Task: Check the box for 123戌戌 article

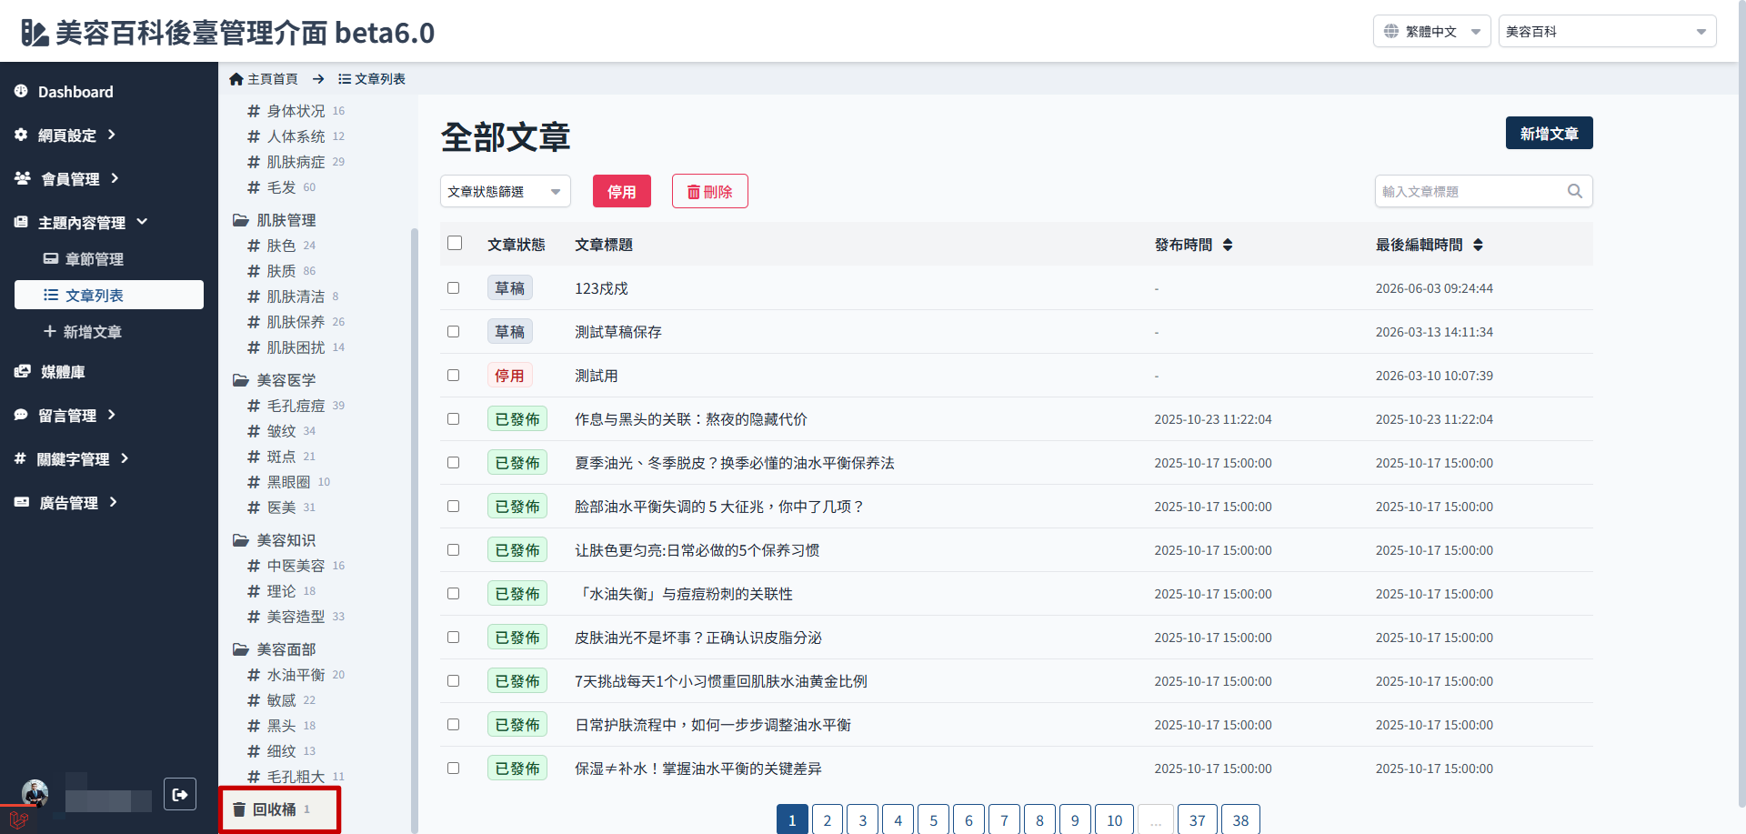Action: [x=453, y=287]
